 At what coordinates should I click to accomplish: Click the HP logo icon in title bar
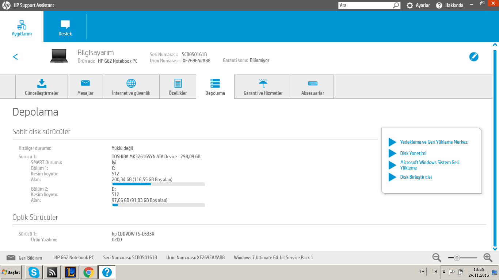(x=7, y=5)
